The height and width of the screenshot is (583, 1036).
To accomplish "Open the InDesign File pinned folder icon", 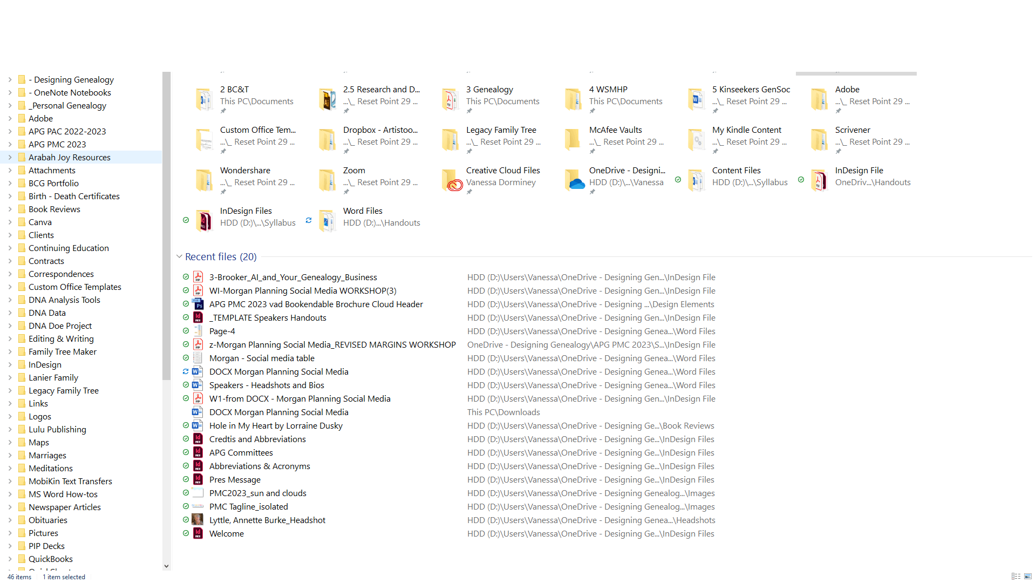I will [819, 180].
